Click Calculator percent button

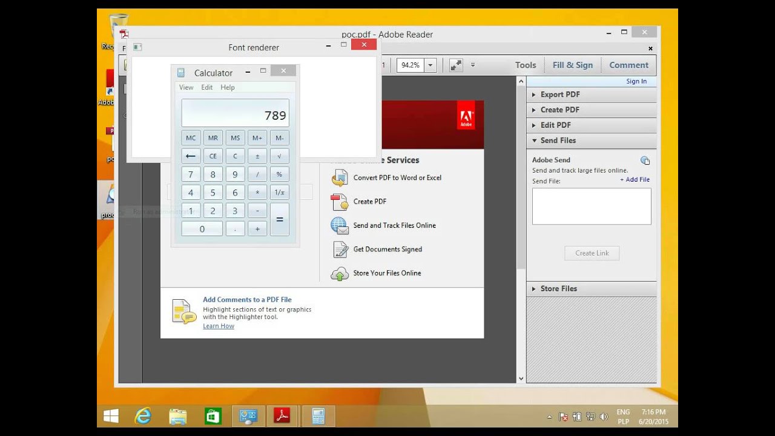tap(279, 174)
